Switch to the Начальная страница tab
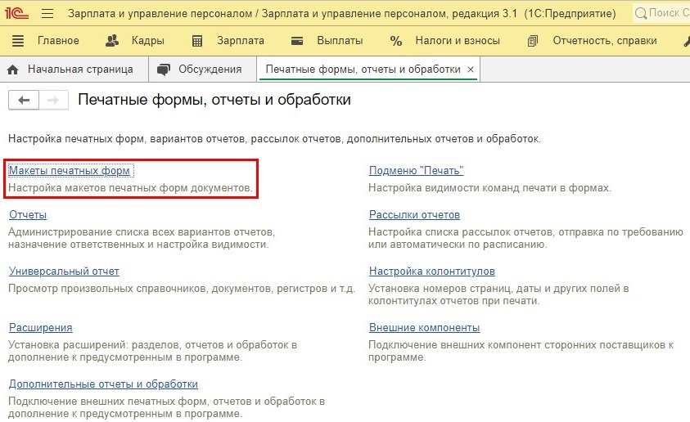690x422 pixels. coord(80,69)
